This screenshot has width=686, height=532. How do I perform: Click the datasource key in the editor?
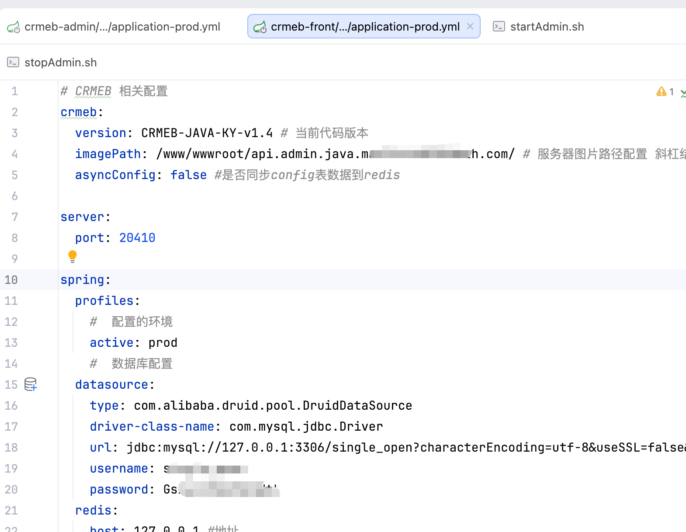[111, 385]
